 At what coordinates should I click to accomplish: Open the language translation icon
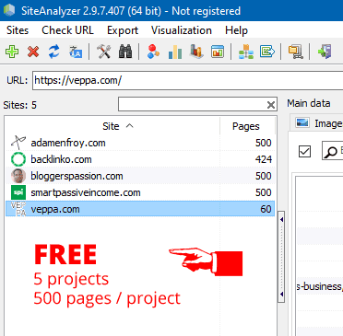[x=76, y=52]
